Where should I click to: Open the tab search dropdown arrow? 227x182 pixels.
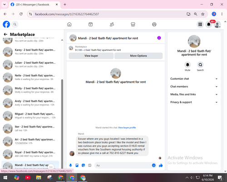pos(5,5)
